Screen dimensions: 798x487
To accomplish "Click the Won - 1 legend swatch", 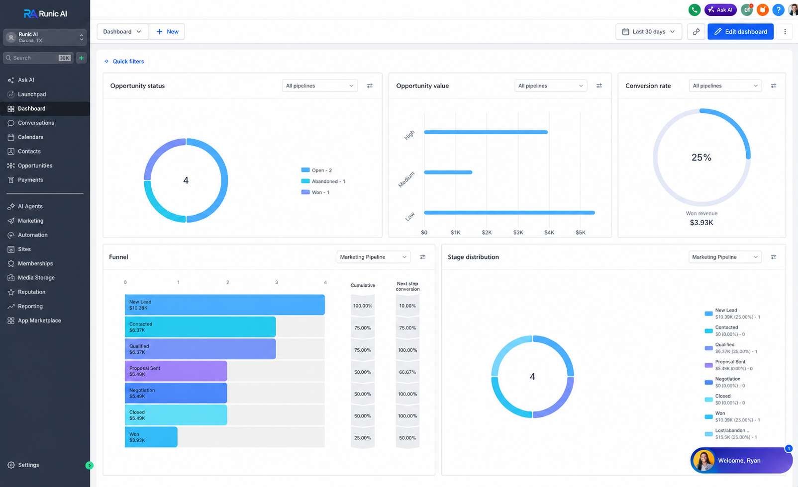I will tap(305, 192).
